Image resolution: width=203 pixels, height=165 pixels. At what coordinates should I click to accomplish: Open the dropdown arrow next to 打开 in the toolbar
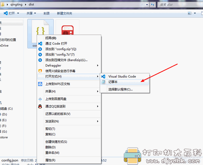click(18, 13)
